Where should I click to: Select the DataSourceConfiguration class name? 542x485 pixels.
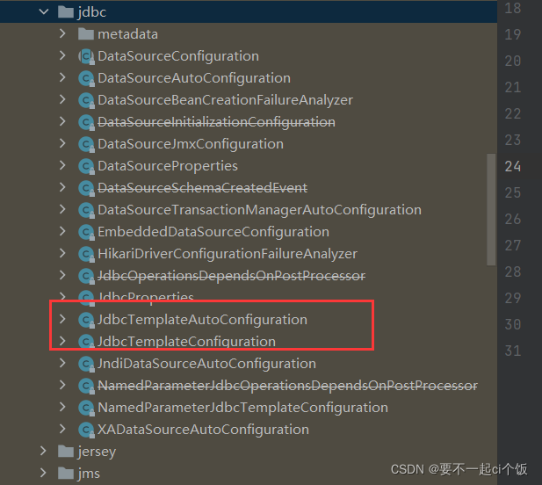(178, 56)
